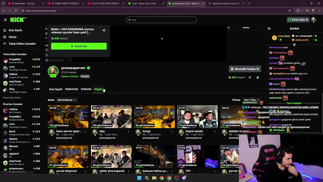323x182 pixels.
Task: Open three-dot menu for 'kavga' clip
Action: pyautogui.click(x=172, y=131)
